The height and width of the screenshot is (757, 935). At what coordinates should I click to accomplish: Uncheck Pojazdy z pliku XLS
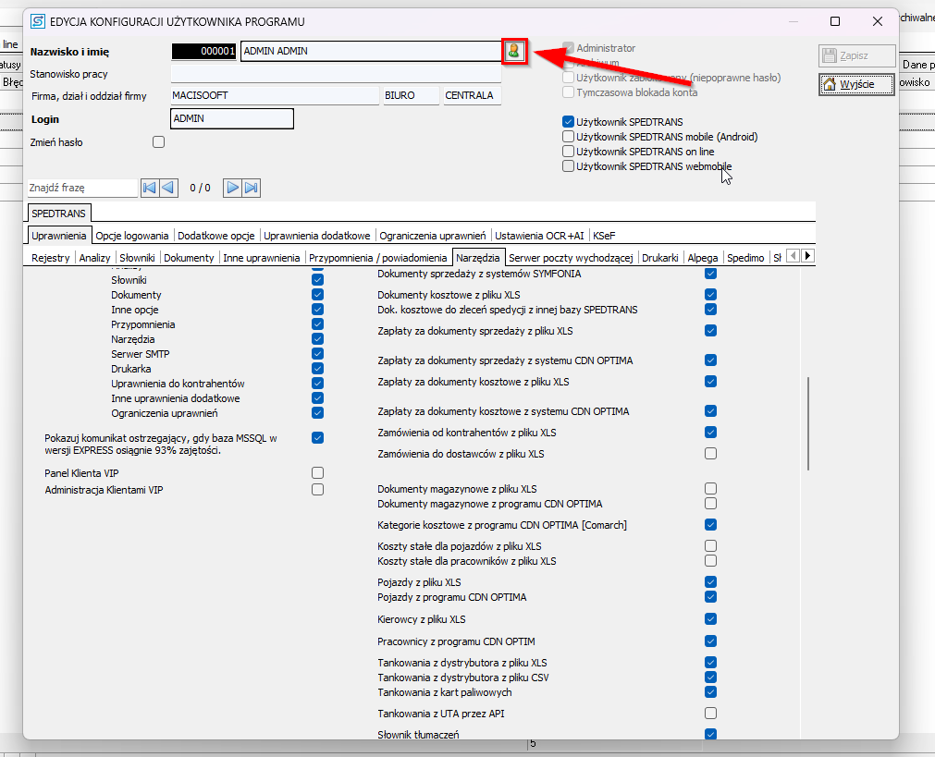[x=711, y=581]
